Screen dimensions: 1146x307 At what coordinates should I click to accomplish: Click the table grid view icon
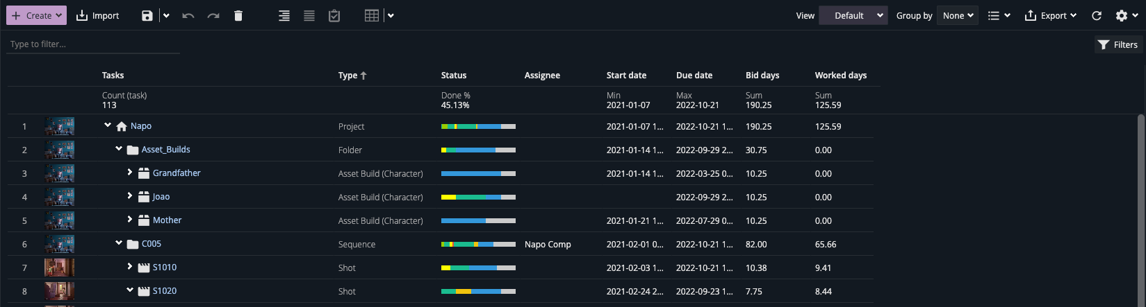click(x=372, y=15)
